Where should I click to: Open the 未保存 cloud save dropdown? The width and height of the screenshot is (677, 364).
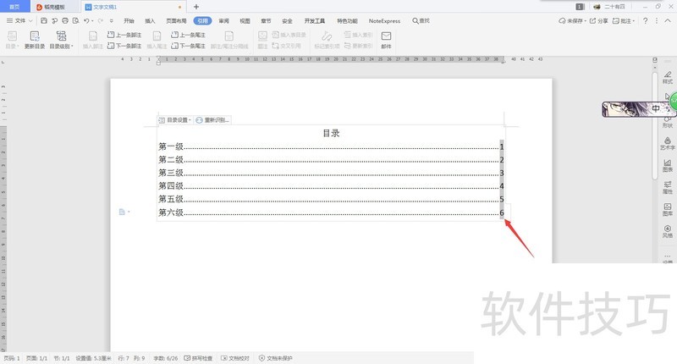[x=573, y=20]
